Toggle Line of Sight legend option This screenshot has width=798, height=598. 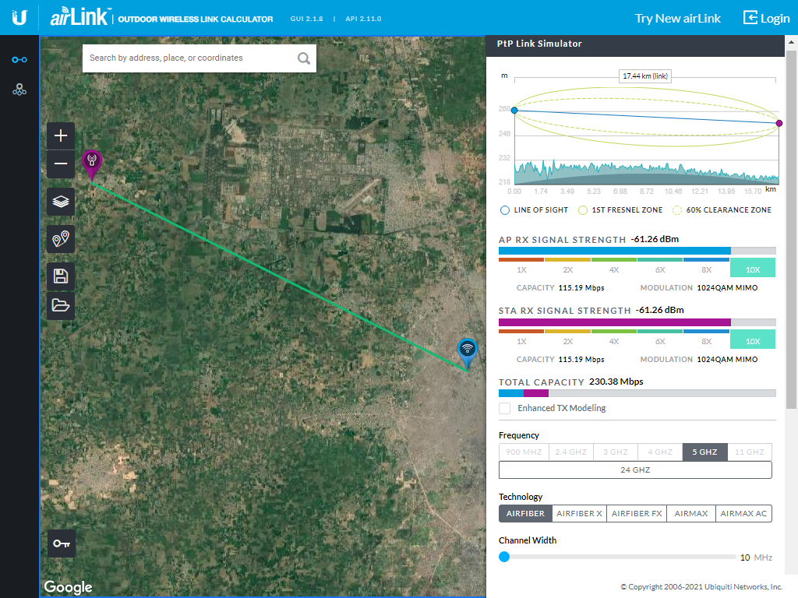click(x=534, y=210)
